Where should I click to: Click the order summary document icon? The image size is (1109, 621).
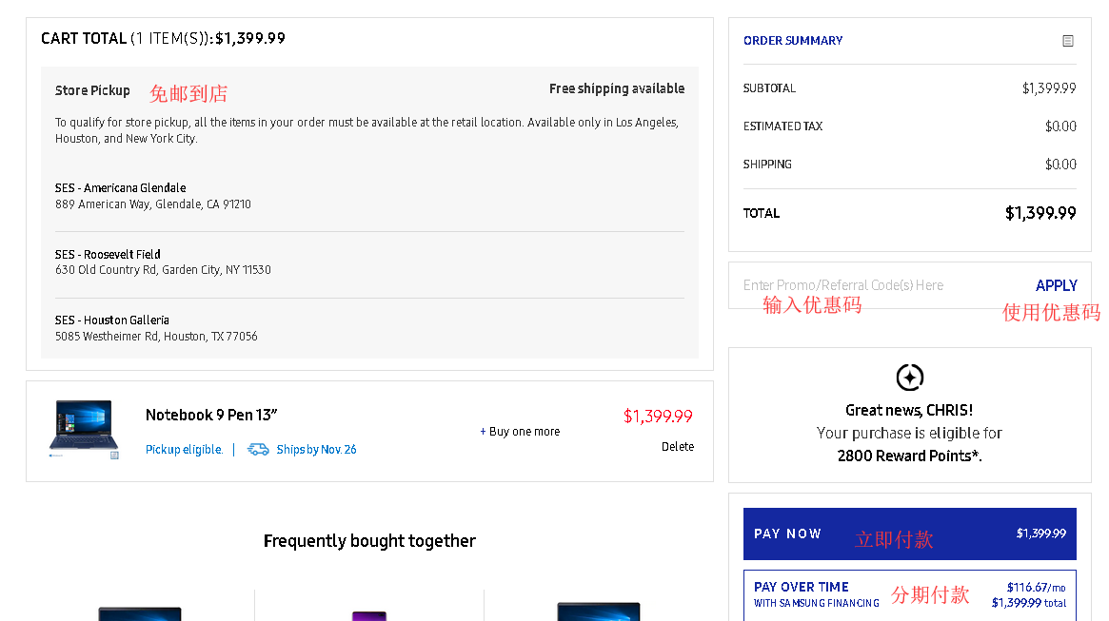(1068, 41)
